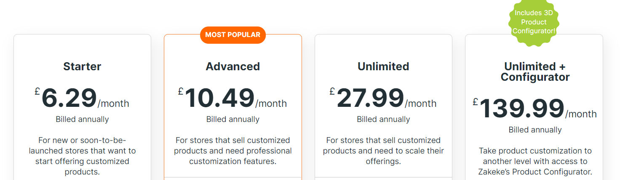Click Billed annually under the £139.99 price
Viewport: 620px width, 180px height.
coord(535,130)
